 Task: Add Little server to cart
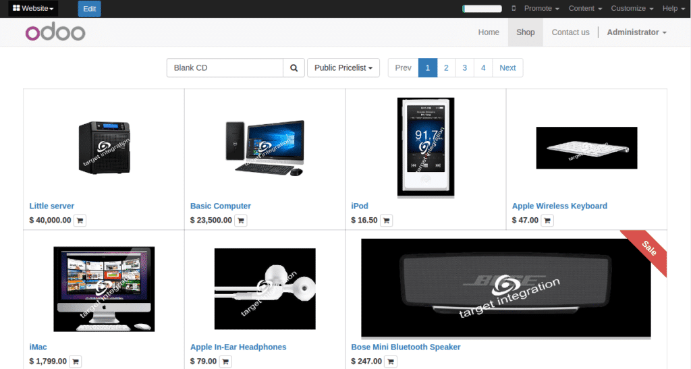[80, 220]
